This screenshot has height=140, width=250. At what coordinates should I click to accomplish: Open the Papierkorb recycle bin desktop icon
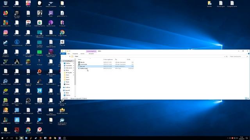(5, 4)
